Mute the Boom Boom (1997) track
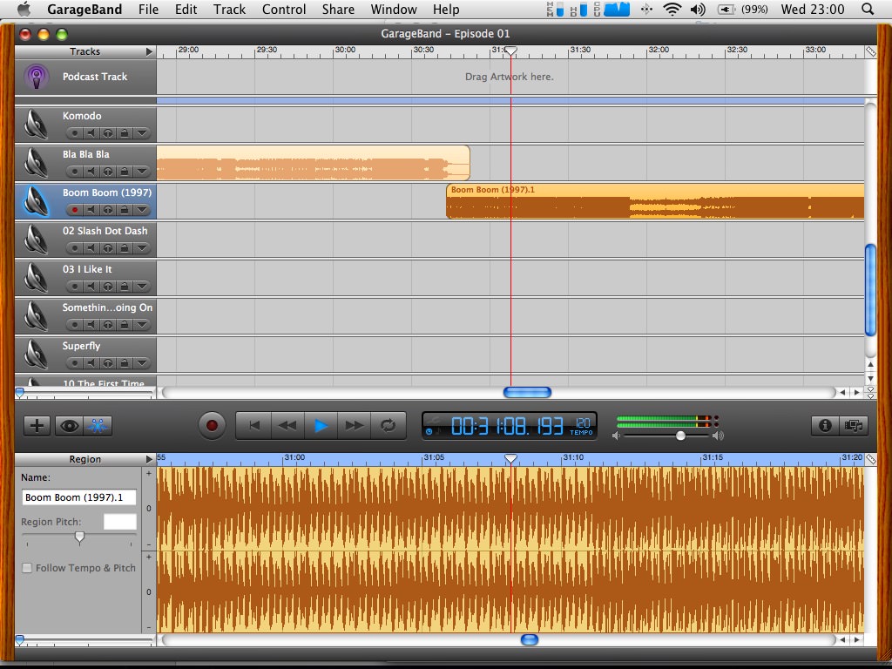 point(91,210)
